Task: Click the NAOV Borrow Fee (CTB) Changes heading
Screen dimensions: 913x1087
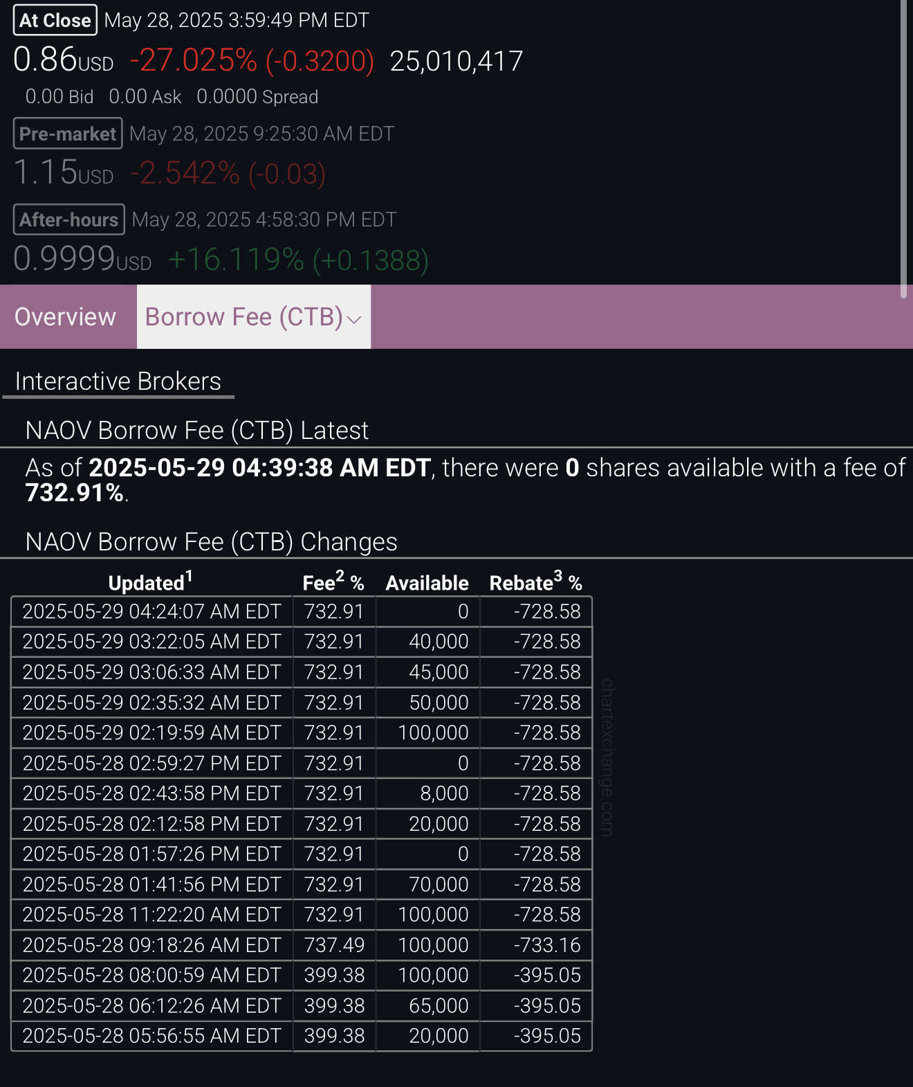Action: (x=212, y=541)
